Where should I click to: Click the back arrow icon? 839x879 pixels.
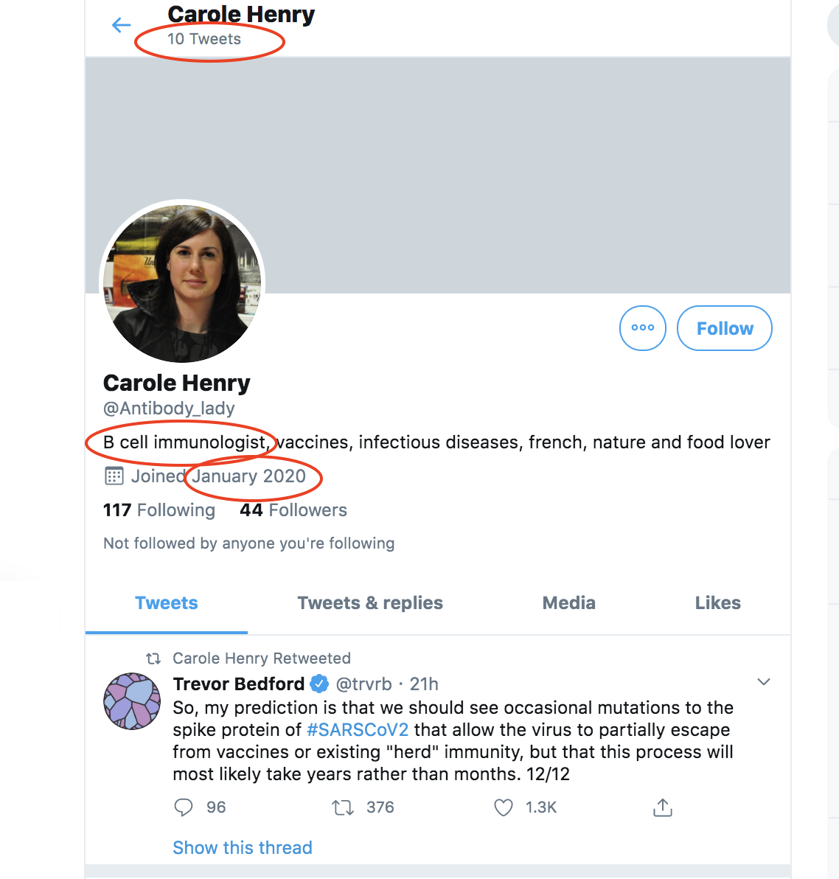(121, 26)
